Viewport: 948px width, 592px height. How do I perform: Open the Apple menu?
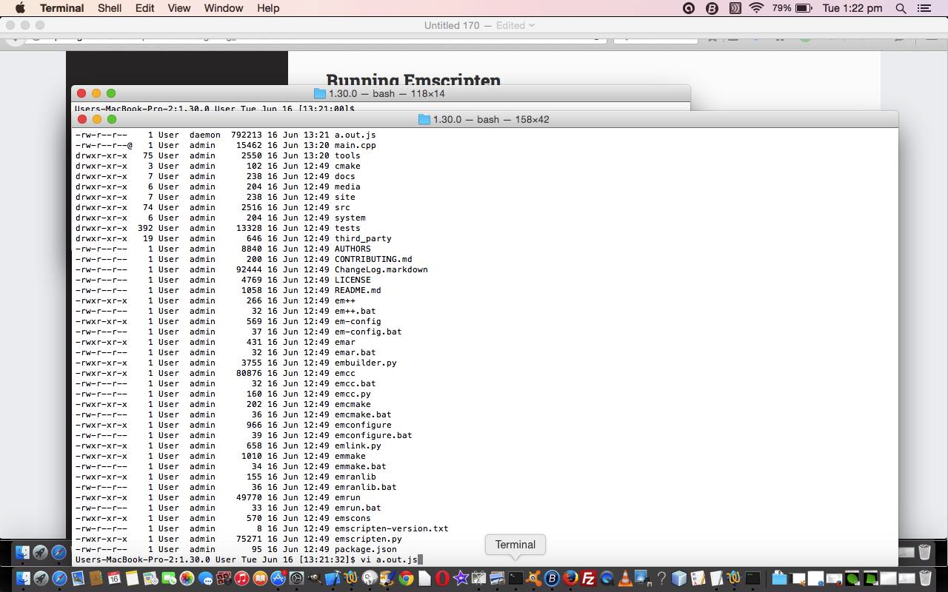(x=20, y=8)
